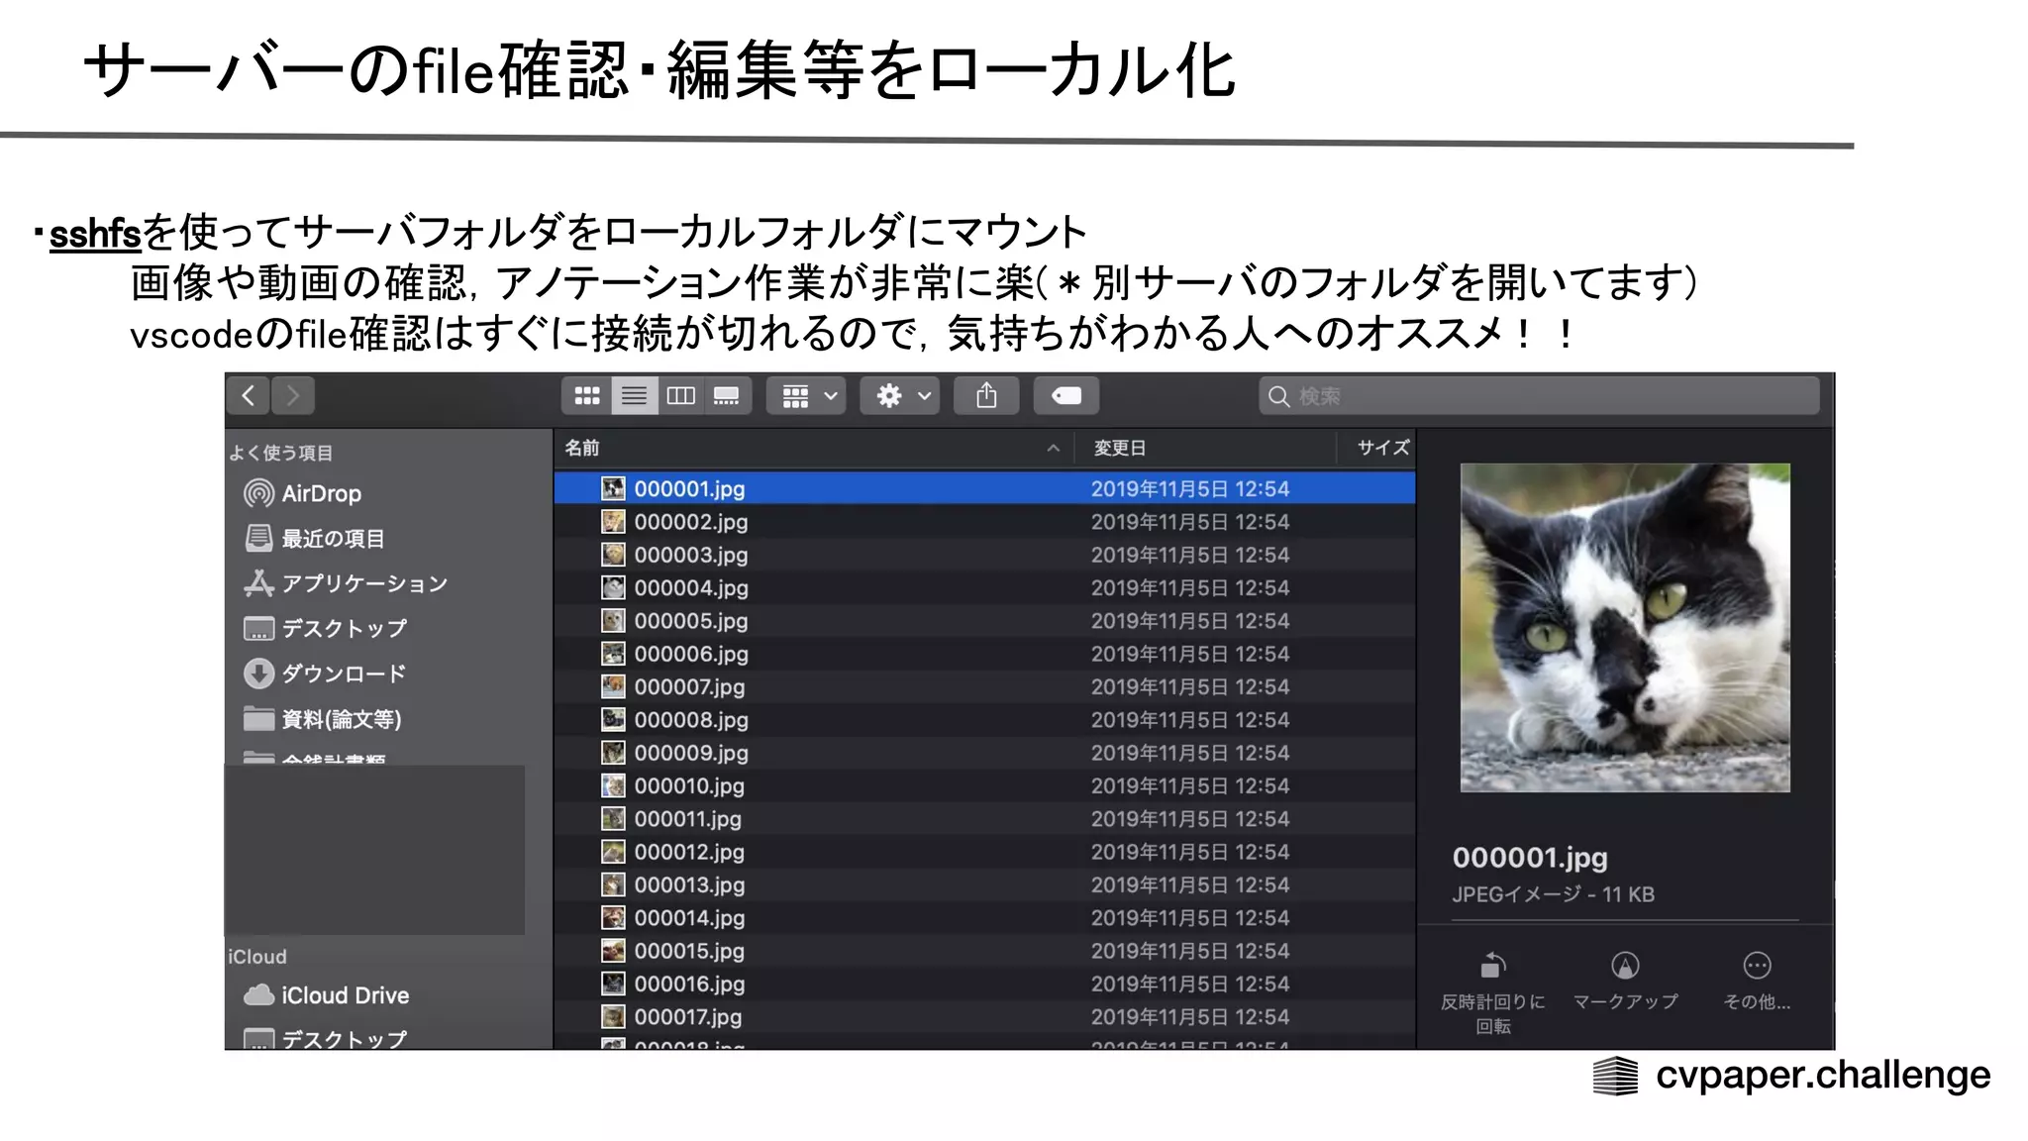The image size is (2028, 1141).
Task: Click the thumbnail icon of 000010.jpg
Action: 614,786
